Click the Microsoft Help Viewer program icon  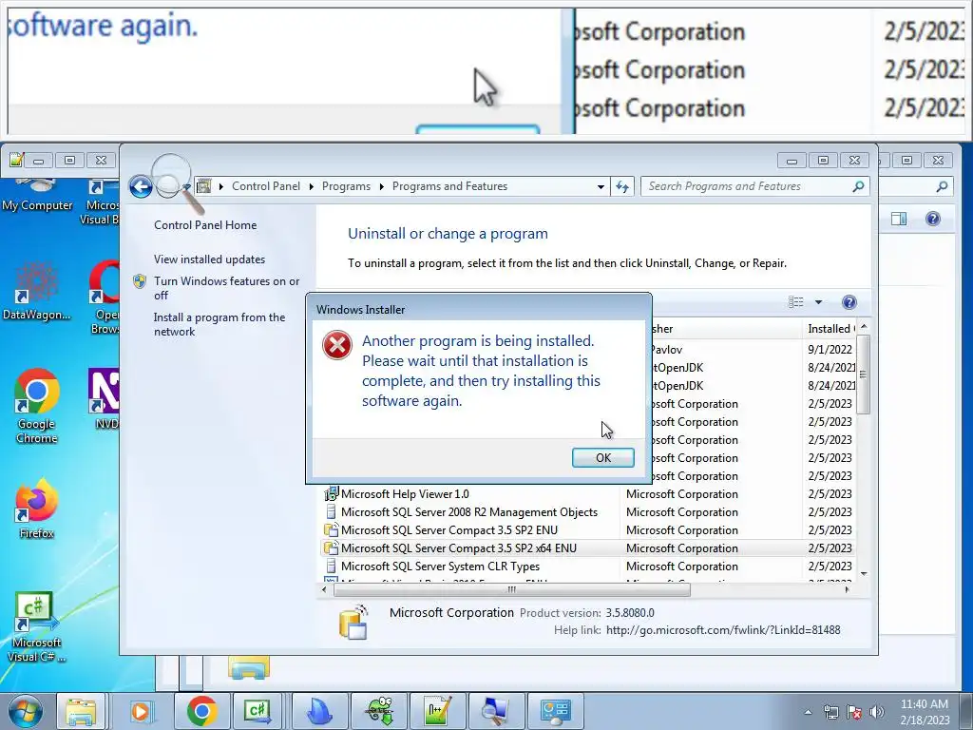click(331, 494)
